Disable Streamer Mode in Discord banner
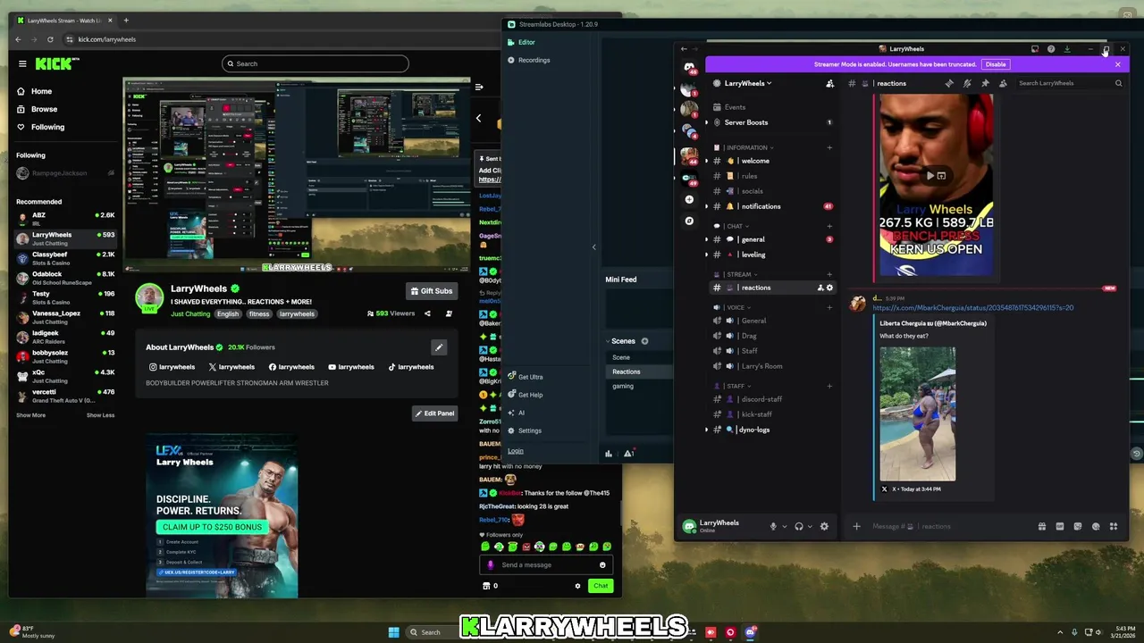This screenshot has height=643, width=1144. [x=996, y=64]
